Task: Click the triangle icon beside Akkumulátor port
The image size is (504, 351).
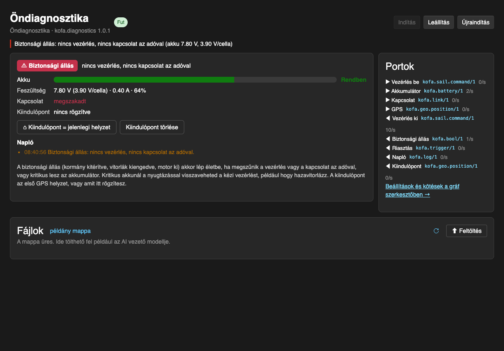Action: [388, 91]
